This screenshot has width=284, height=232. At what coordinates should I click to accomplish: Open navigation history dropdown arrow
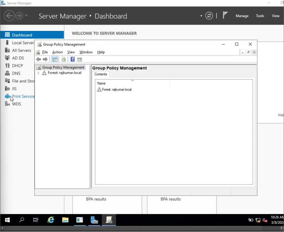point(26,16)
